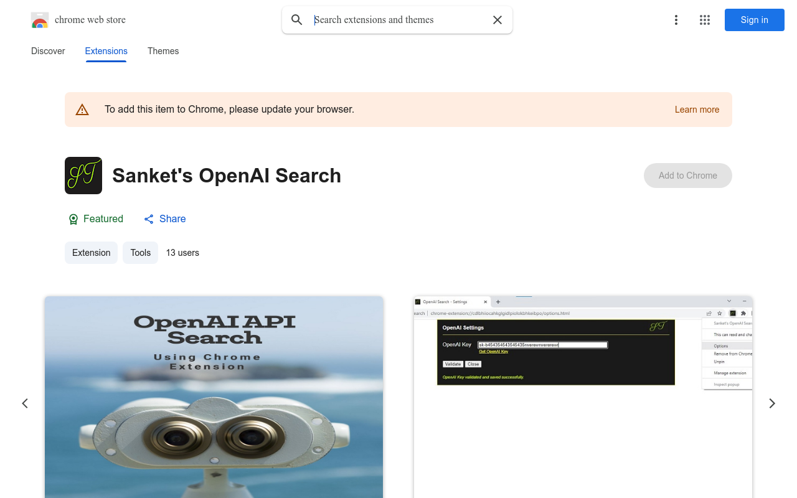This screenshot has width=797, height=498.
Task: Open the Extensions tab
Action: click(106, 51)
